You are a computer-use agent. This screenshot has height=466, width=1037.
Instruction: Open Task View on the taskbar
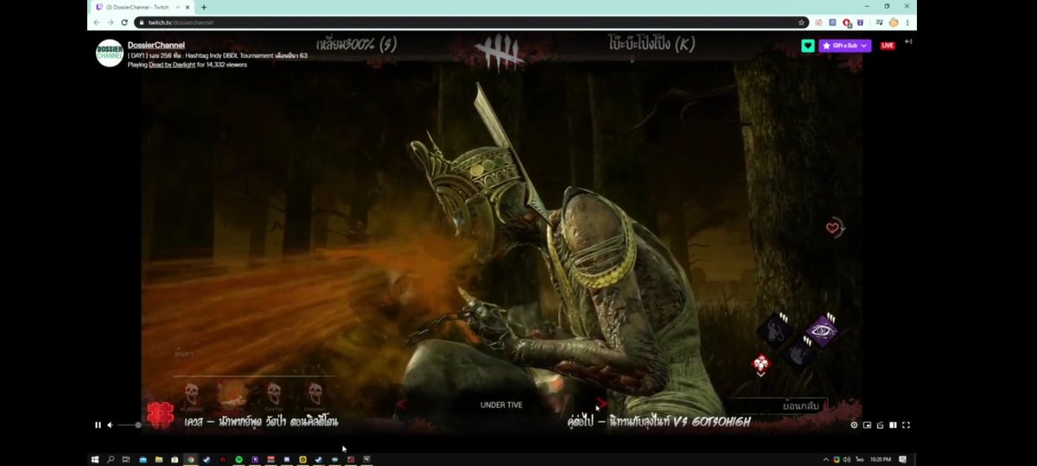click(126, 459)
